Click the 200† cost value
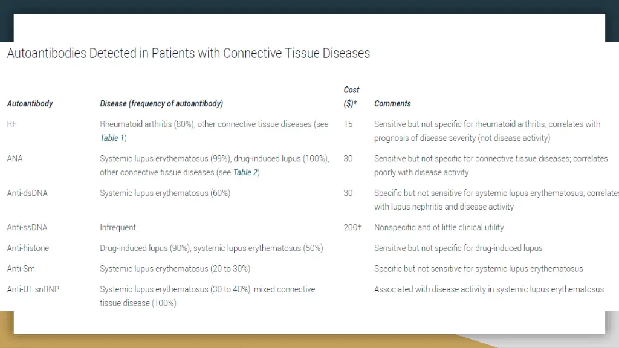The height and width of the screenshot is (348, 619). click(352, 227)
